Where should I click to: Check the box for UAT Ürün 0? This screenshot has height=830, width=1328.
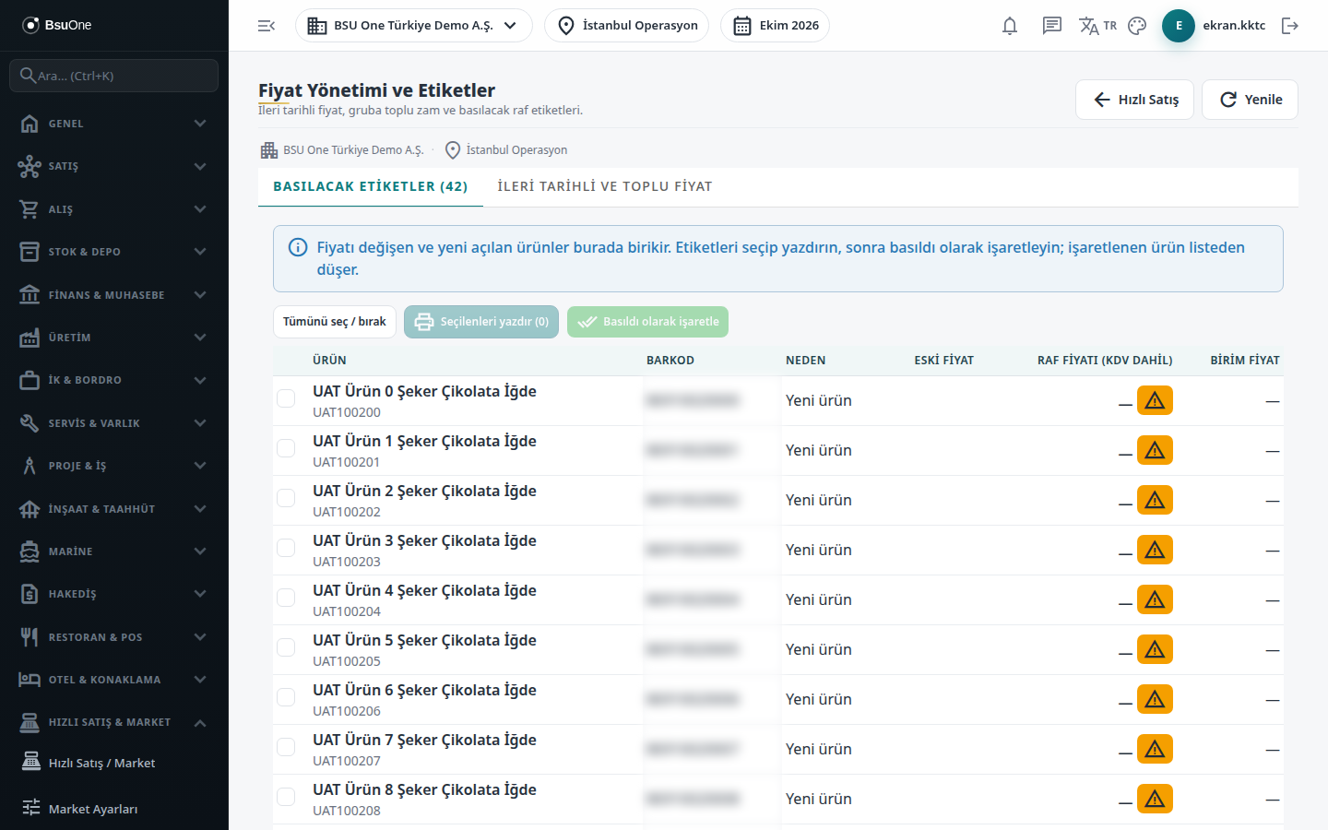[286, 398]
